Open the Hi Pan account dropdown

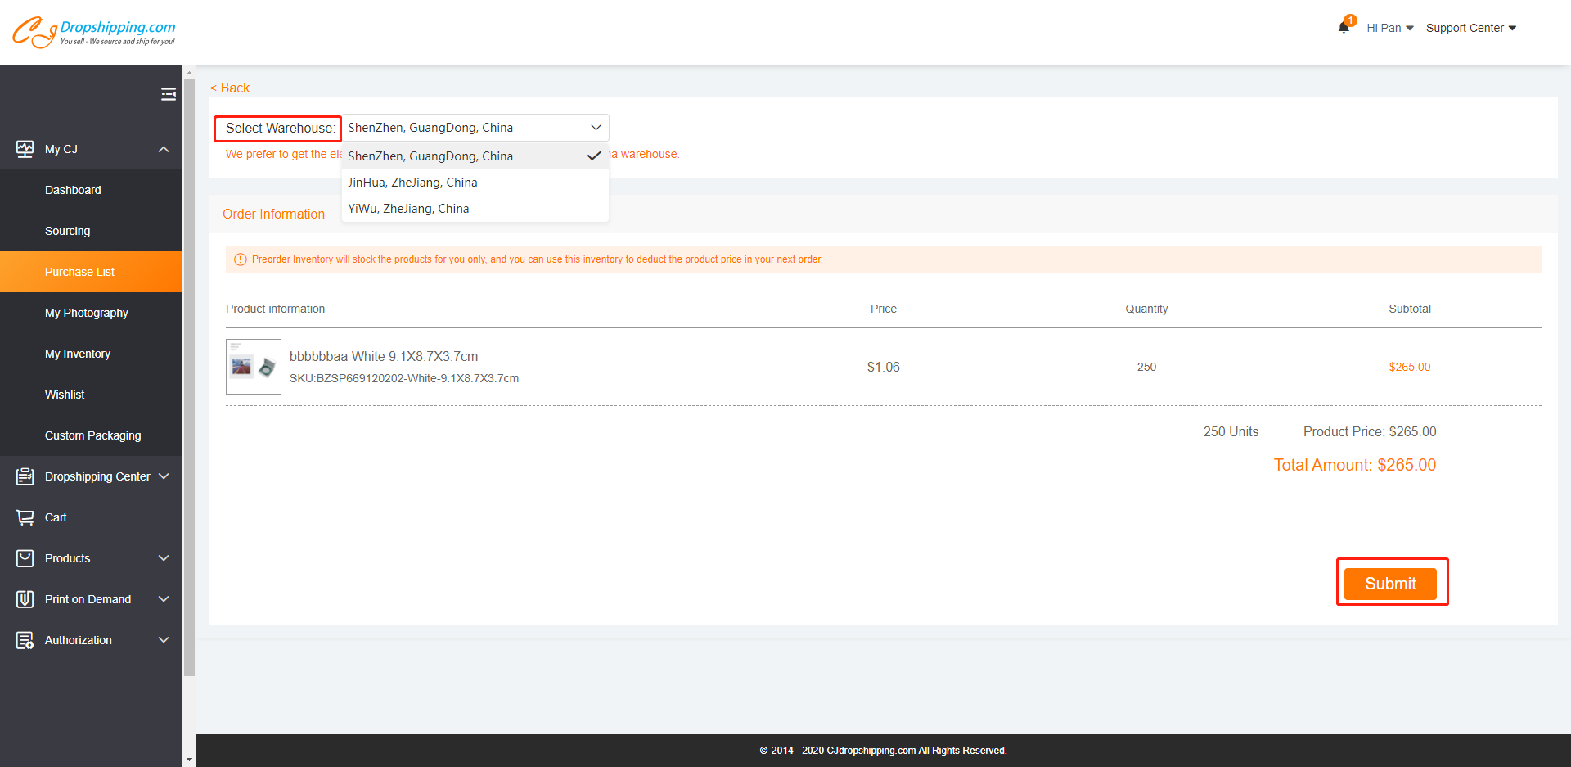1389,28
